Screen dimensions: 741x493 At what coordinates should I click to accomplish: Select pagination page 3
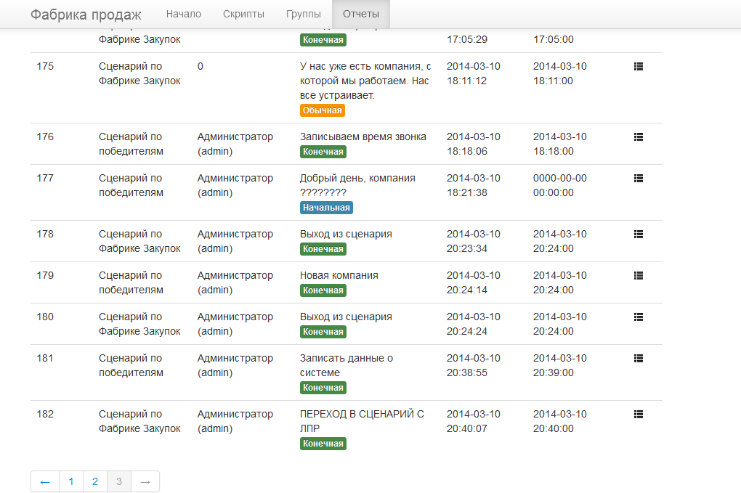(119, 481)
